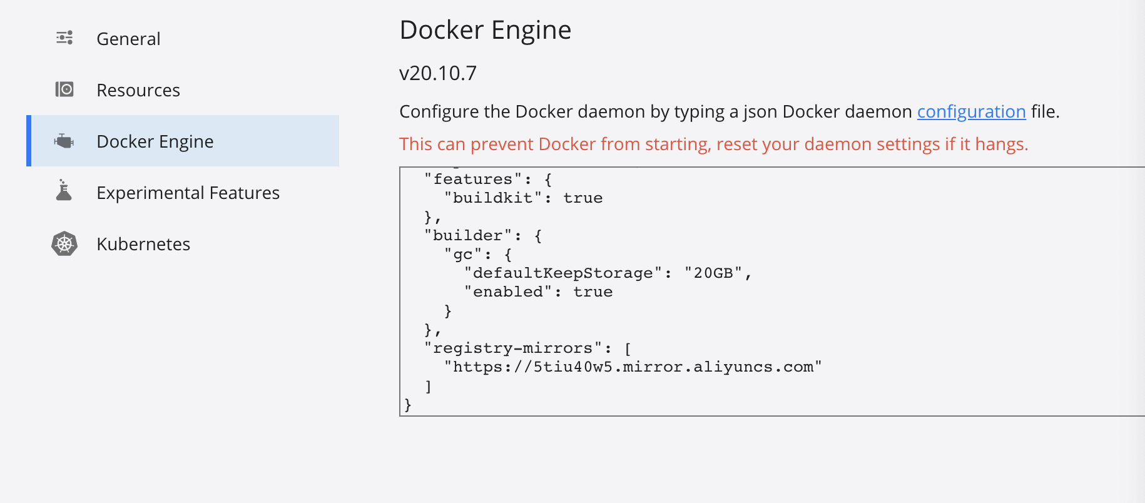Open the Kubernetes settings tab

coord(183,244)
